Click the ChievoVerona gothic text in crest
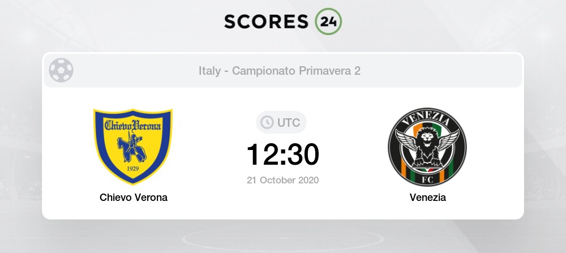The width and height of the screenshot is (566, 253). pos(133,126)
